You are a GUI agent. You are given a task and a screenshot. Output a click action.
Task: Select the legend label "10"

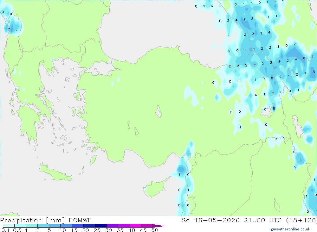click(x=63, y=230)
